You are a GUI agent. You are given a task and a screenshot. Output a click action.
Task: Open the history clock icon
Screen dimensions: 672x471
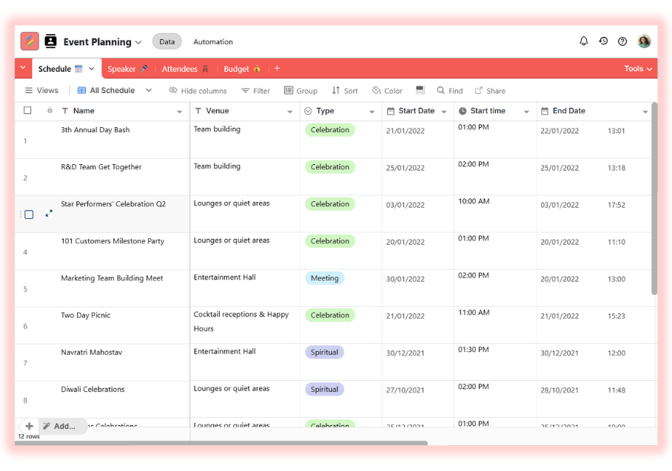tap(603, 41)
